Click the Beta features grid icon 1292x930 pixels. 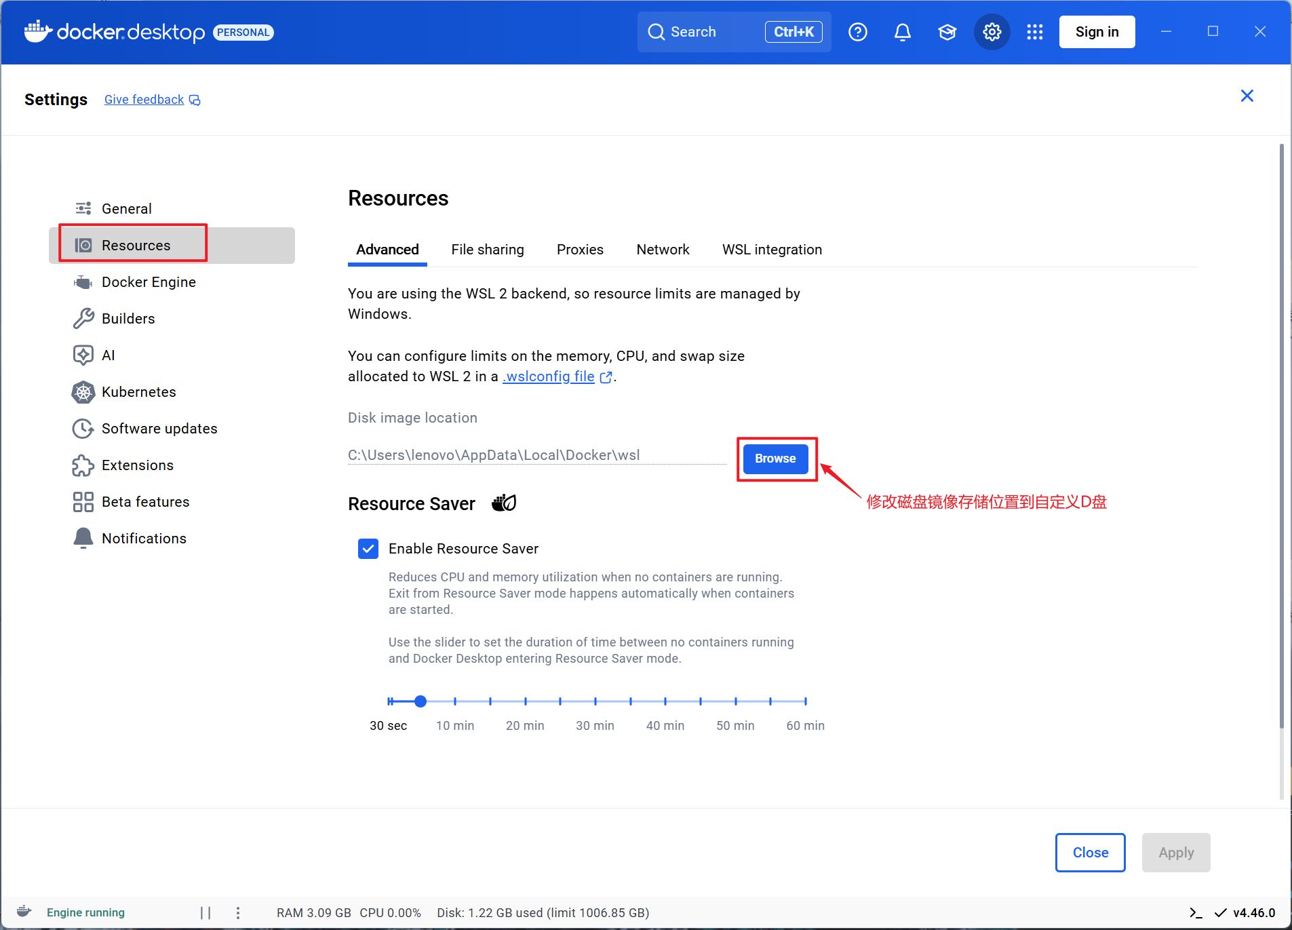(x=83, y=502)
